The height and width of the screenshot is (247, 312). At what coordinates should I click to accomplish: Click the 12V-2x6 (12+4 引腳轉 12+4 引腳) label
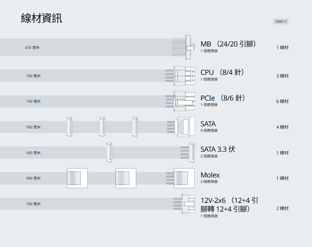tap(229, 205)
